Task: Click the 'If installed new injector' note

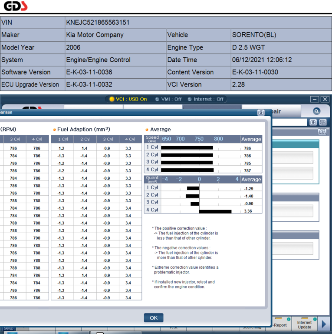Action: [183, 284]
